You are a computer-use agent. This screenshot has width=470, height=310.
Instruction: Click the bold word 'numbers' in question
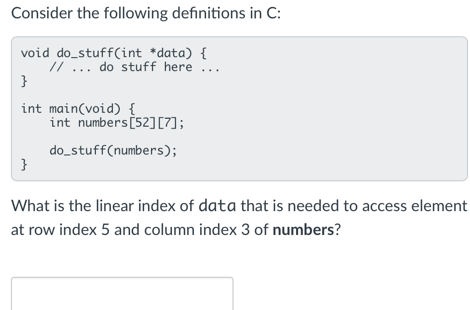point(303,230)
